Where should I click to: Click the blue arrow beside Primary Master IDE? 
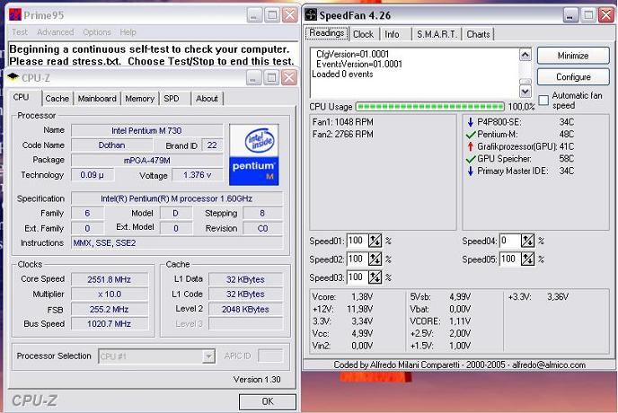pyautogui.click(x=470, y=171)
